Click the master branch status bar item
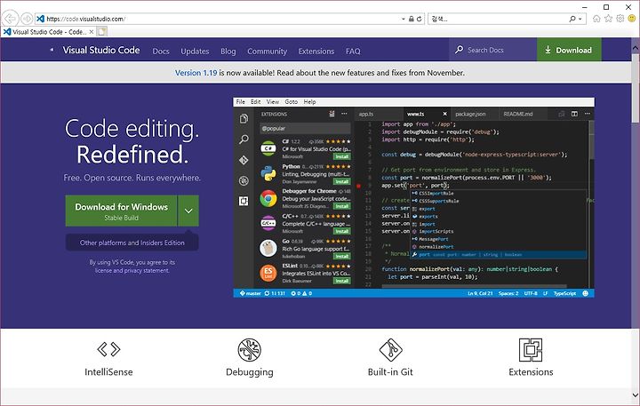The image size is (640, 406). pyautogui.click(x=250, y=293)
